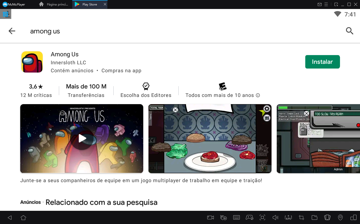This screenshot has height=224, width=360.
Task: View the 12 M críticas reviews
Action: 36,95
